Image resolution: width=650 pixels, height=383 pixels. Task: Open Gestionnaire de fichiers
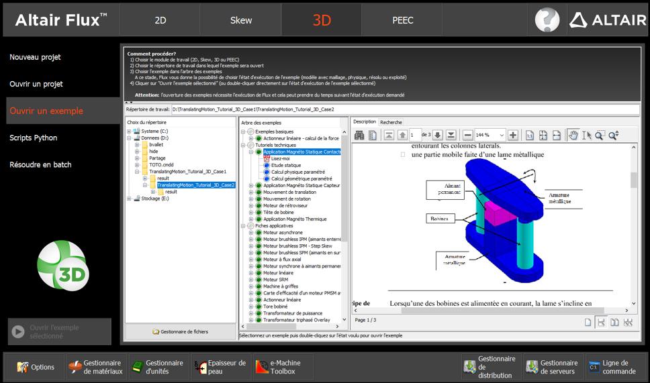pyautogui.click(x=180, y=331)
